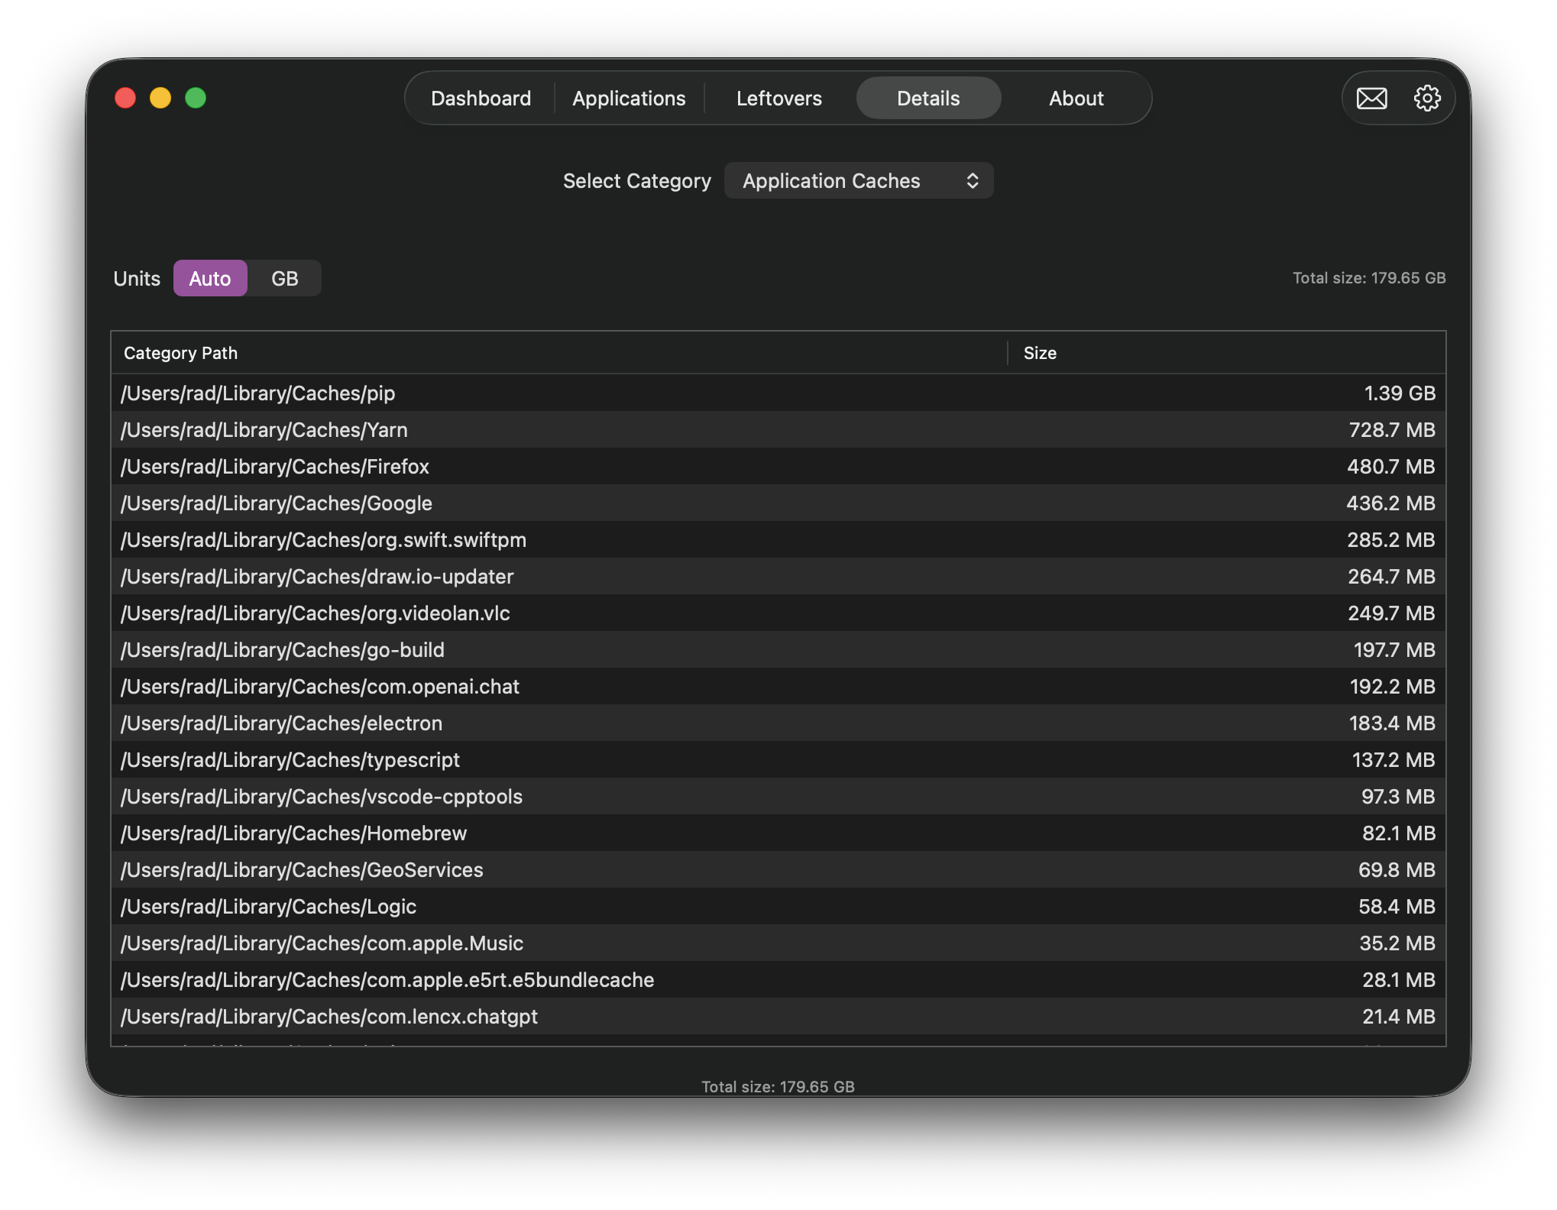Open the Application Caches category dropdown
This screenshot has height=1210, width=1557.
(859, 181)
